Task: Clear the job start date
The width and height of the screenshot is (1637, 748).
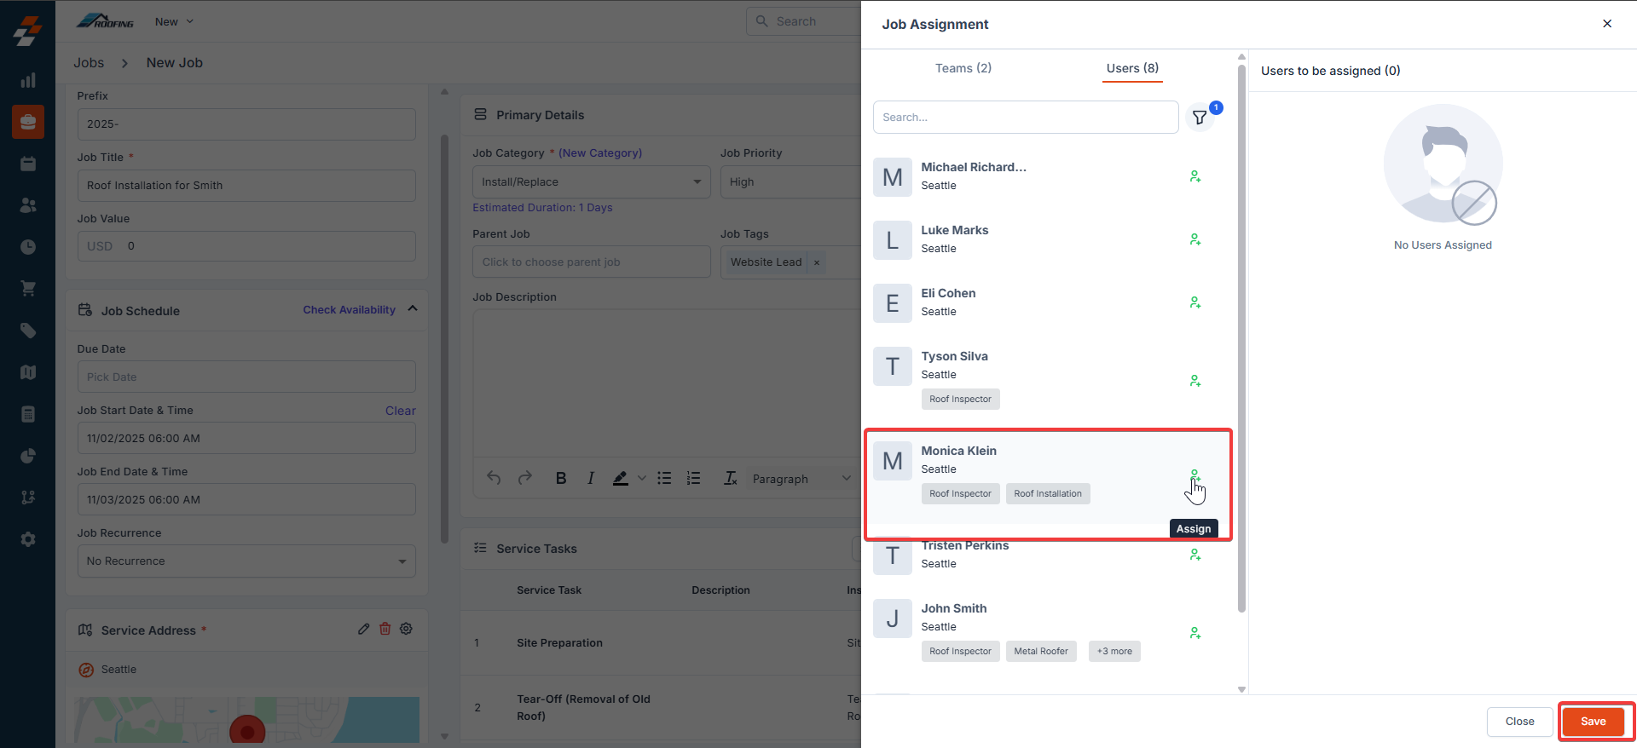Action: (x=401, y=411)
